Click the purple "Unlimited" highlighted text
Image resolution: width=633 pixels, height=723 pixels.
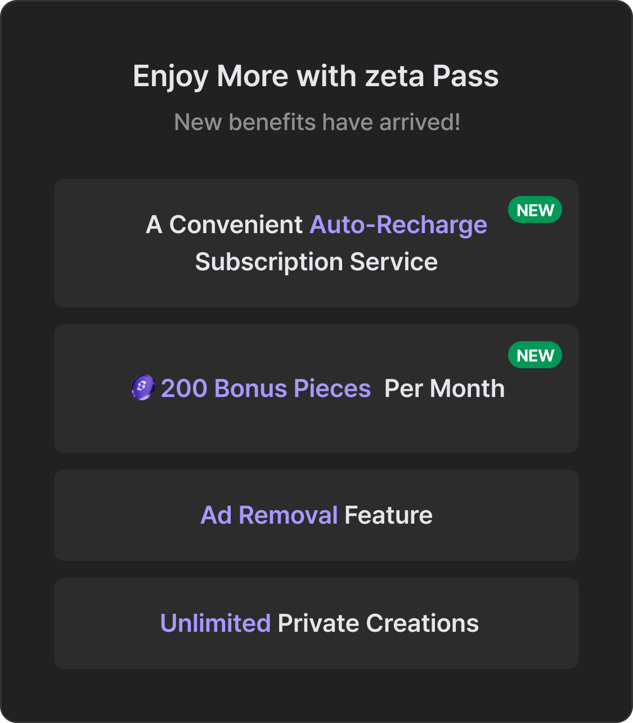216,623
